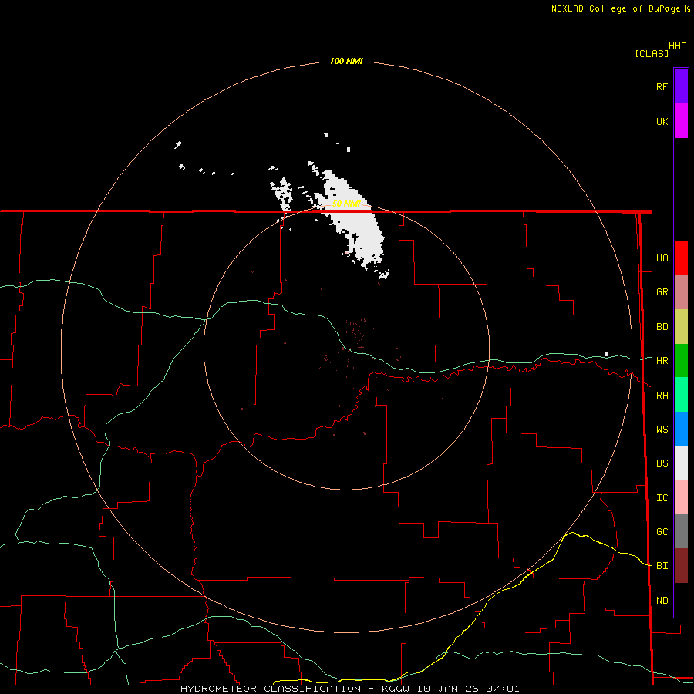
Task: Click the 50 NMI range ring label
Action: tap(346, 204)
